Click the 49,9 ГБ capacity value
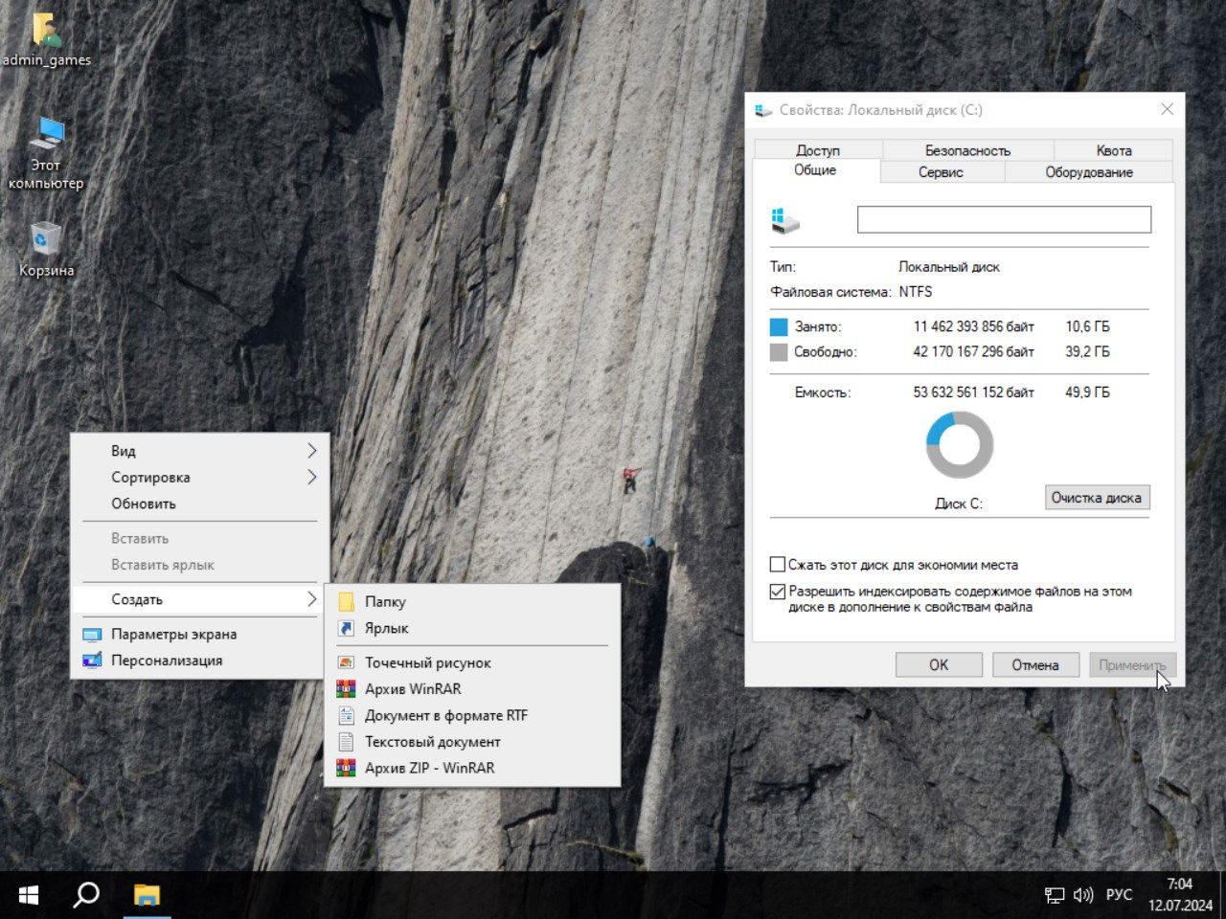 click(x=1088, y=392)
